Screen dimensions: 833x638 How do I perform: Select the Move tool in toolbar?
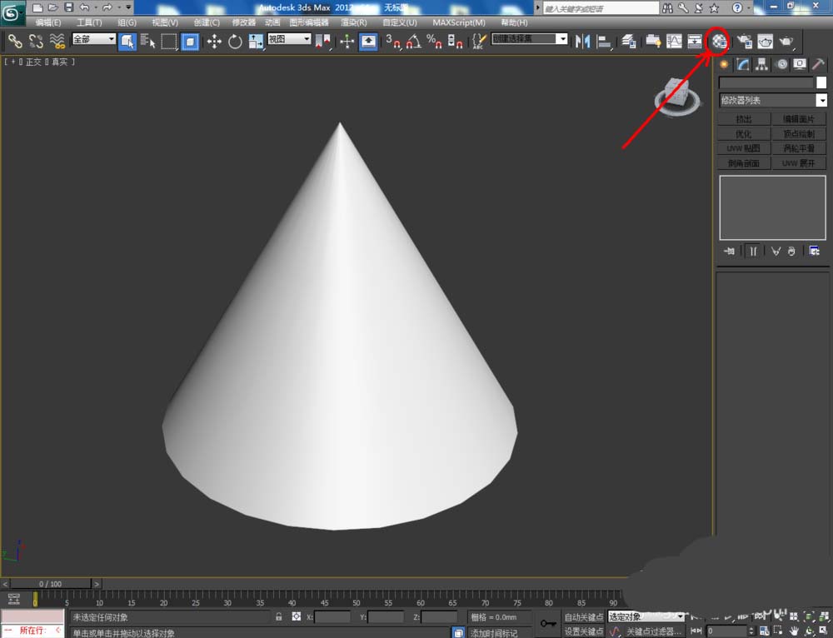pyautogui.click(x=214, y=41)
